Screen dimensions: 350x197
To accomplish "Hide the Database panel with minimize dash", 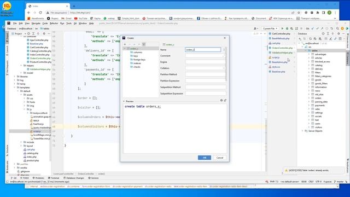I will [x=343, y=33].
